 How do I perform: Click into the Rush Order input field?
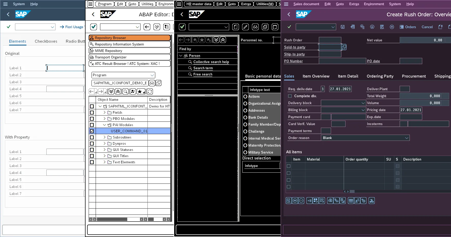pyautogui.click(x=330, y=40)
